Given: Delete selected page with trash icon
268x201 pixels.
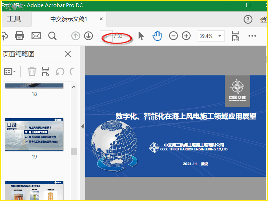Looking at the screenshot, I should 32,71.
